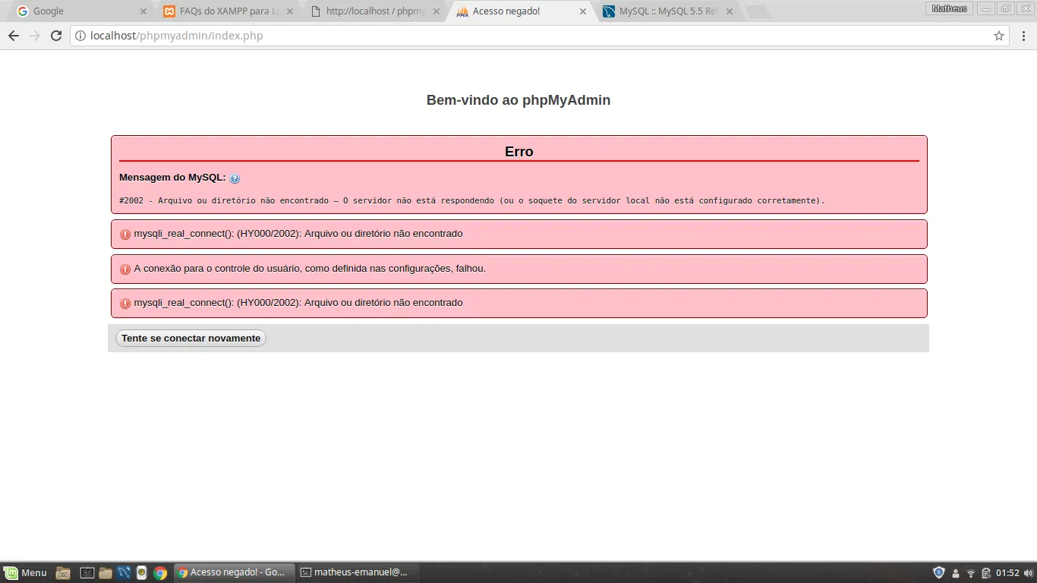Open the Chrome three-dot menu
1037x583 pixels.
[x=1023, y=36]
